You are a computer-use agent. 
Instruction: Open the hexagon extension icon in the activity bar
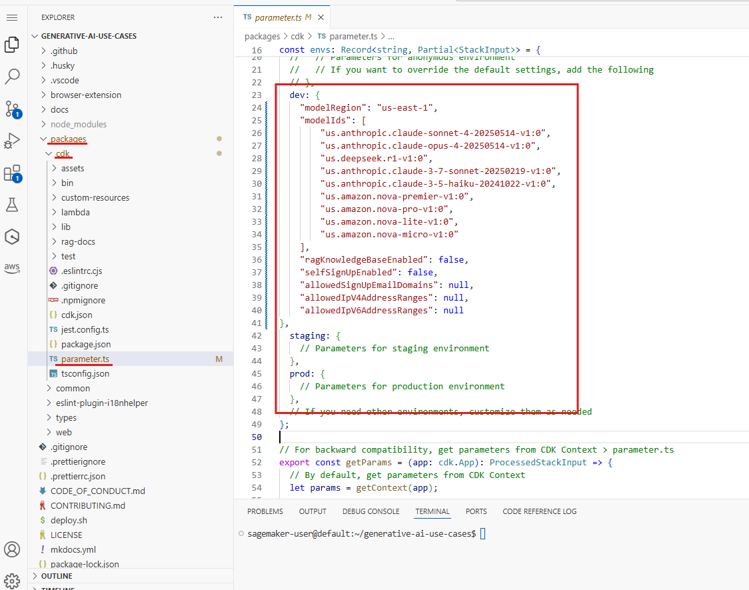(12, 237)
